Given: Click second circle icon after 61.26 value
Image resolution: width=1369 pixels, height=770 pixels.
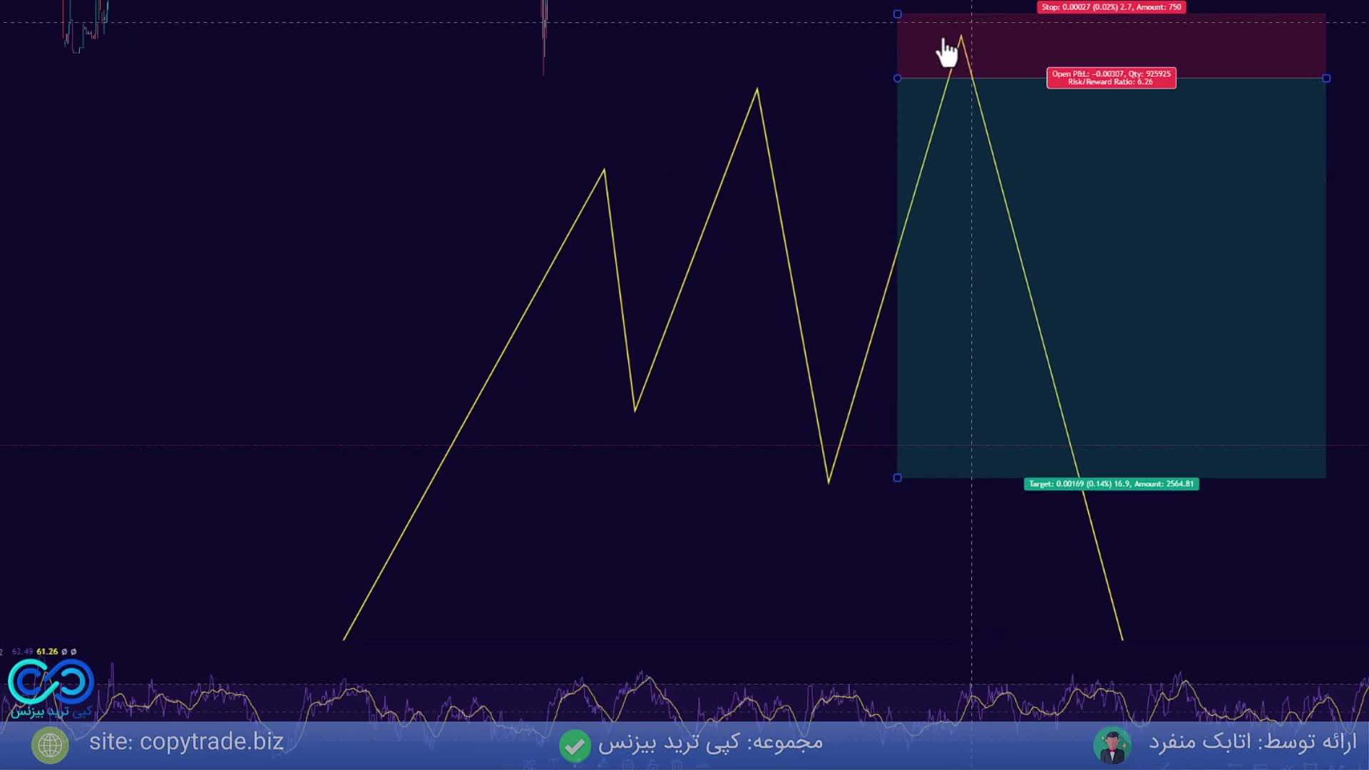Looking at the screenshot, I should tap(73, 652).
